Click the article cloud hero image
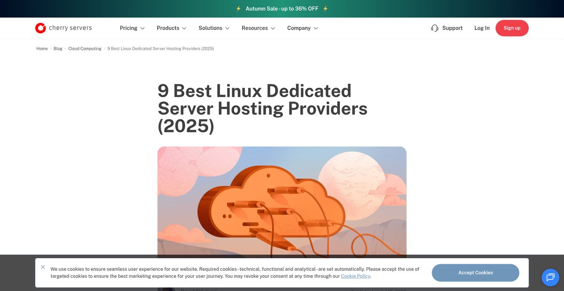 click(282, 202)
